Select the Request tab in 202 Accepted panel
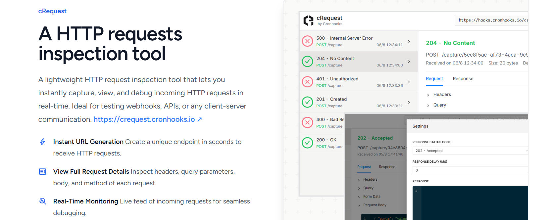The width and height of the screenshot is (555, 220). point(364,167)
